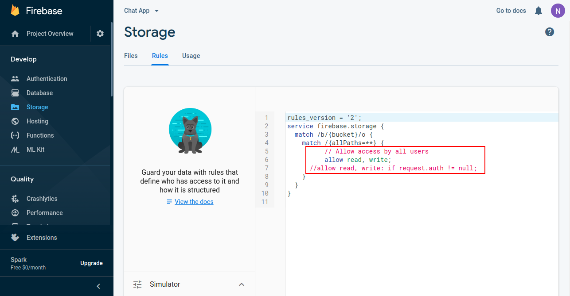Click the Extensions puzzle icon
The width and height of the screenshot is (570, 296).
point(15,238)
